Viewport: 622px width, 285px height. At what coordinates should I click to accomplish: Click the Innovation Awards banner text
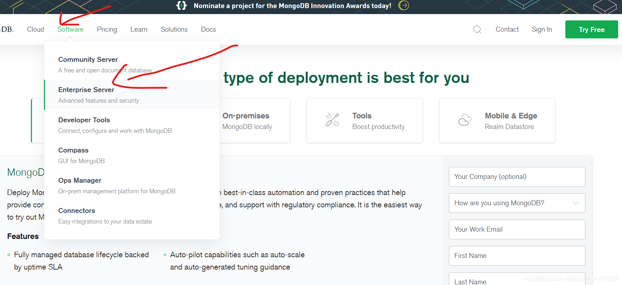point(292,6)
